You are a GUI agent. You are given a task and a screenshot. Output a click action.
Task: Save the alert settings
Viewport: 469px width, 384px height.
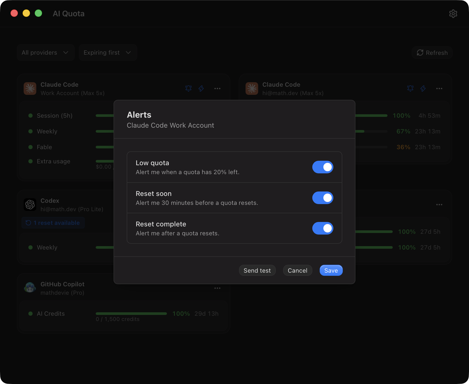click(331, 271)
